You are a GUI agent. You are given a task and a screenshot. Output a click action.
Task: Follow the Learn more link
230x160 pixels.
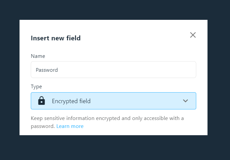[70, 126]
